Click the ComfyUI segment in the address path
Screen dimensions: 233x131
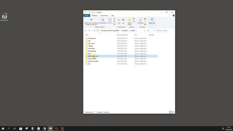(x=125, y=31)
